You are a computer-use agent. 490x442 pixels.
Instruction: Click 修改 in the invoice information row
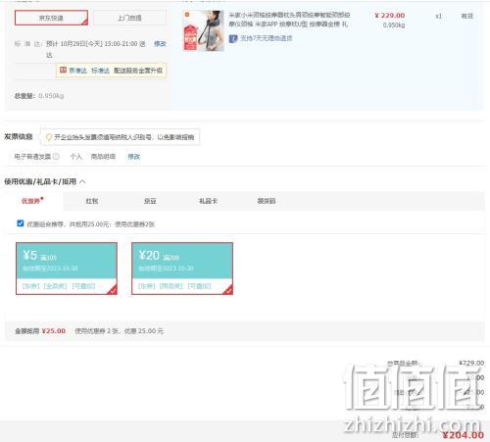tap(134, 157)
